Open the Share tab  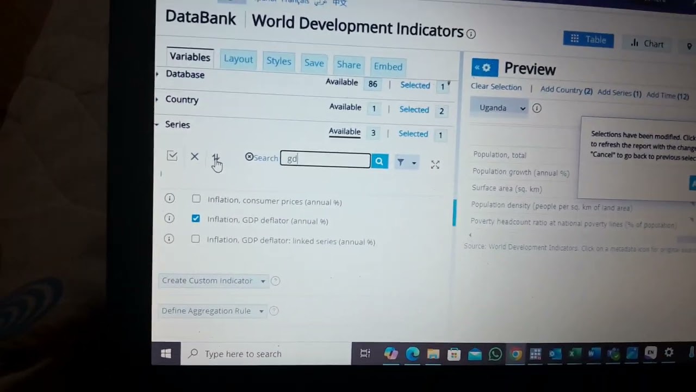point(349,65)
